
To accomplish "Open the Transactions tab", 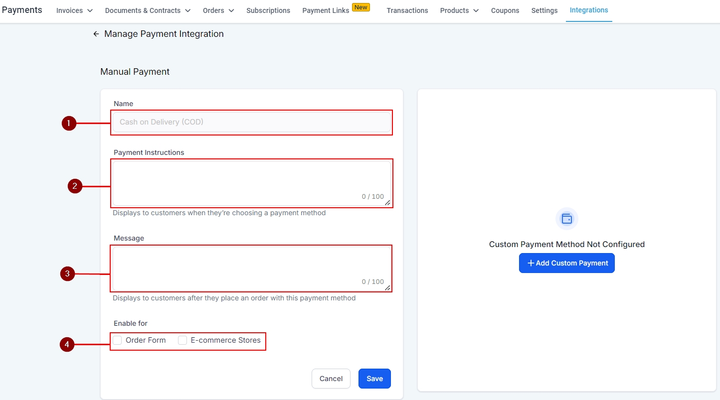I will pos(407,10).
